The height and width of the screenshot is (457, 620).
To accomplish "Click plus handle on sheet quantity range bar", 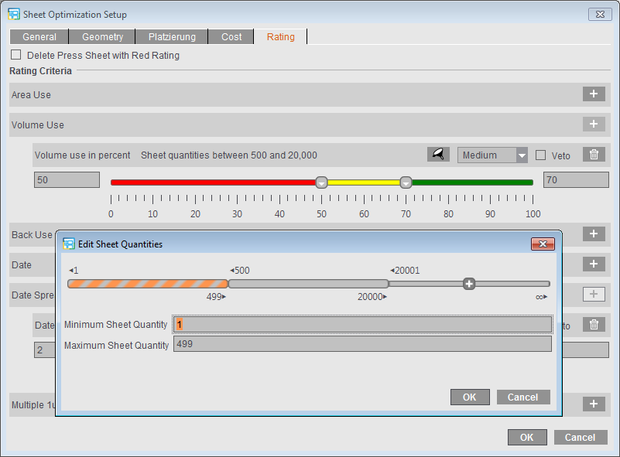I will pos(468,284).
